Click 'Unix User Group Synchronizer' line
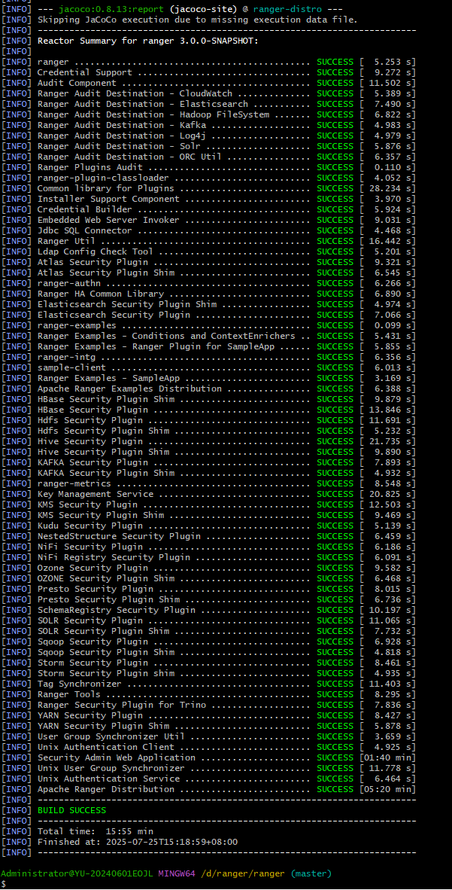The width and height of the screenshot is (452, 890). pyautogui.click(x=209, y=768)
